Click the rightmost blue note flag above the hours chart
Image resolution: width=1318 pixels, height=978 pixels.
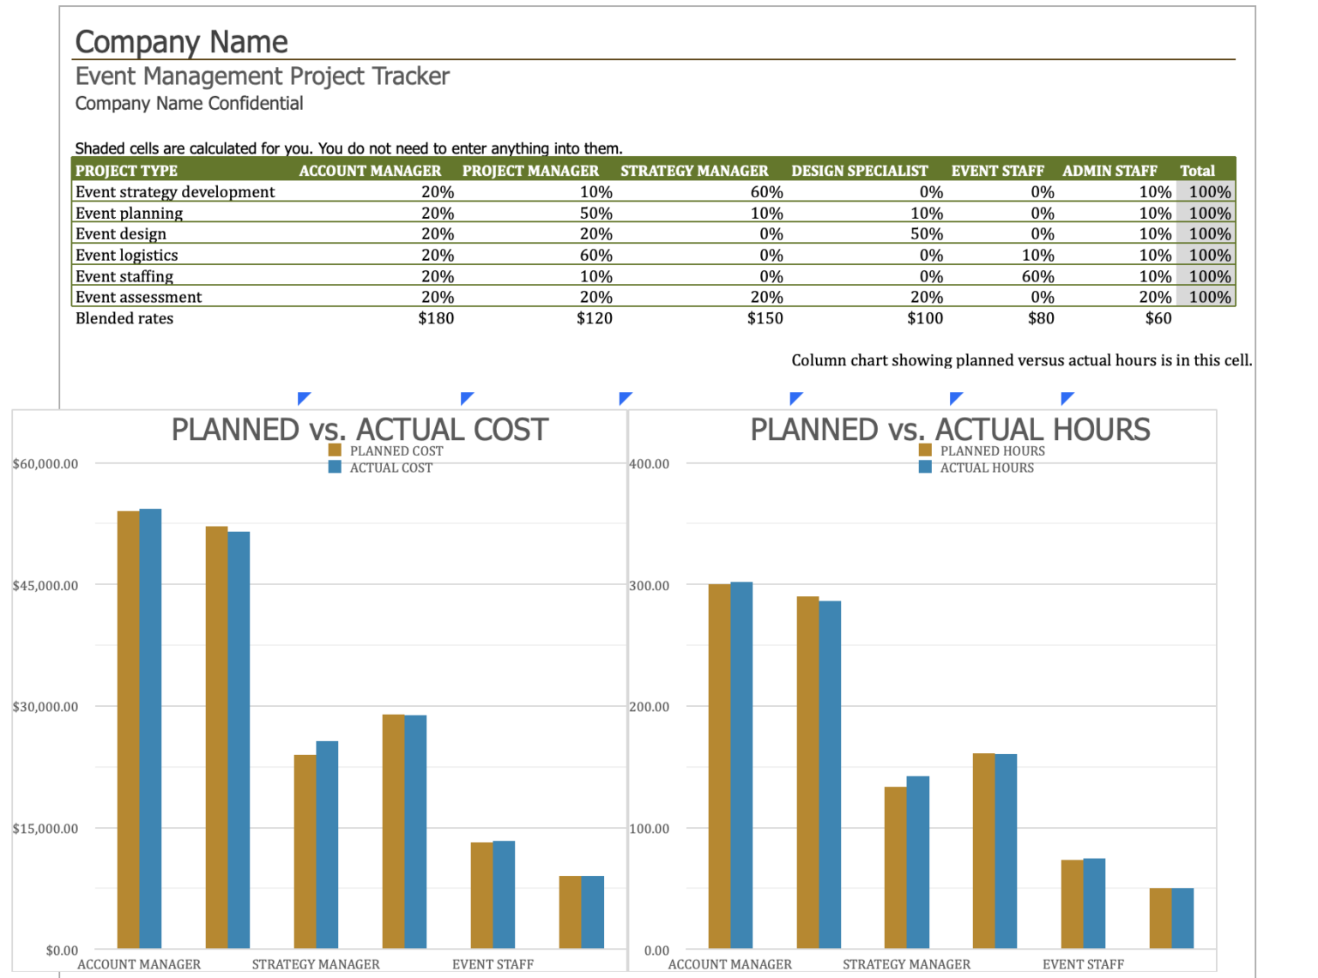pyautogui.click(x=1067, y=397)
